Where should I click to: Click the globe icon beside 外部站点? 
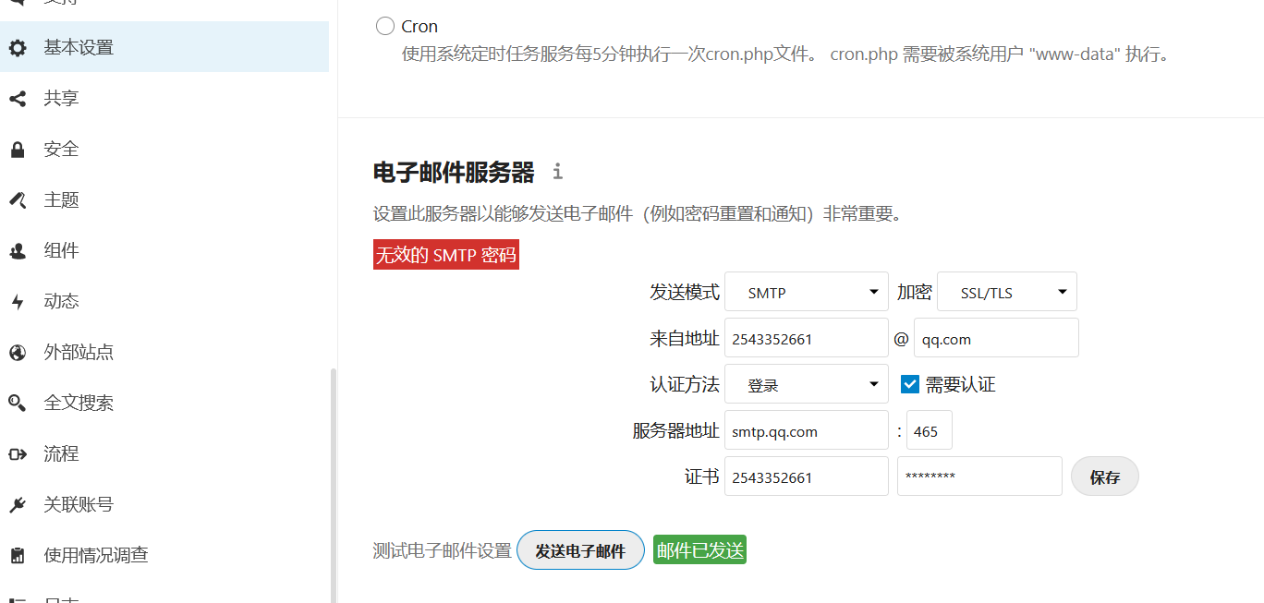point(18,352)
